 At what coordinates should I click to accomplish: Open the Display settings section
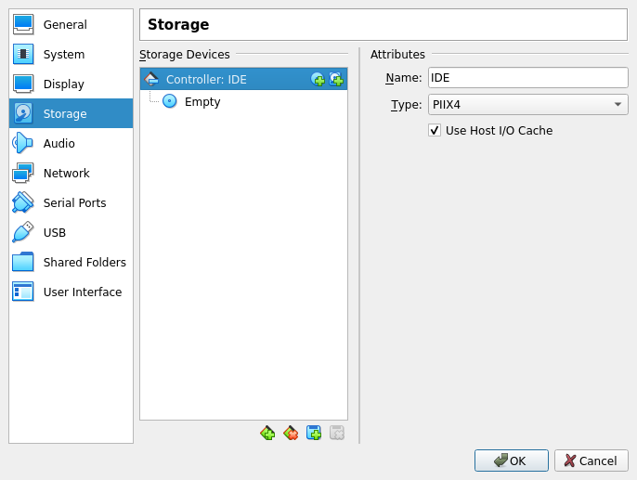pyautogui.click(x=63, y=84)
